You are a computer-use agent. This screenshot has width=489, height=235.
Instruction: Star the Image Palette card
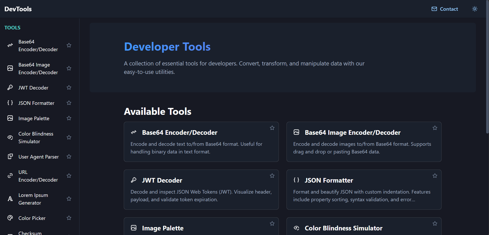pos(272,223)
